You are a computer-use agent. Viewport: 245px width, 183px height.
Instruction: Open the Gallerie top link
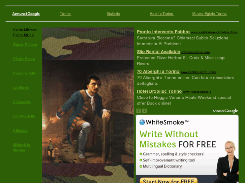114,14
